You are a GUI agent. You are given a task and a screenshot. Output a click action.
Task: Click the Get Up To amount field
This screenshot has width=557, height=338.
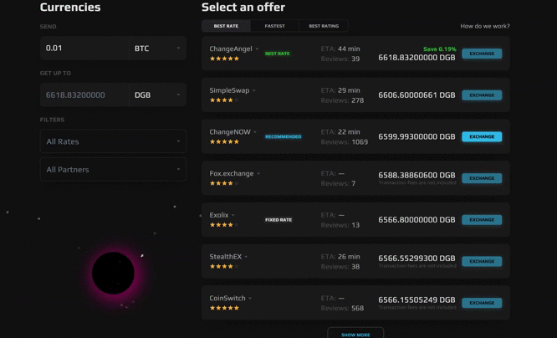point(84,95)
